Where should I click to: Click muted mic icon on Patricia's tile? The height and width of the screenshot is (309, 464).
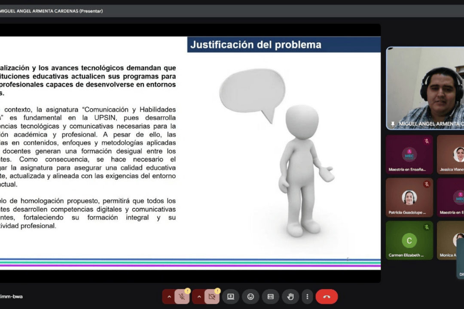pos(427,184)
